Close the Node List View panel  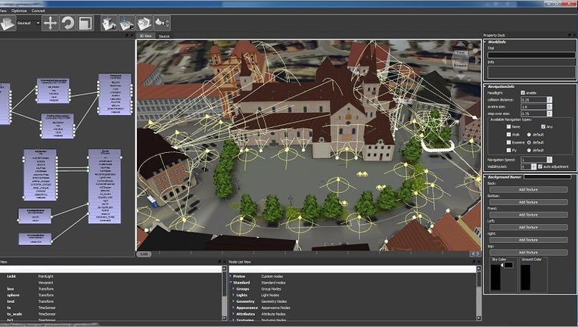pyautogui.click(x=479, y=261)
